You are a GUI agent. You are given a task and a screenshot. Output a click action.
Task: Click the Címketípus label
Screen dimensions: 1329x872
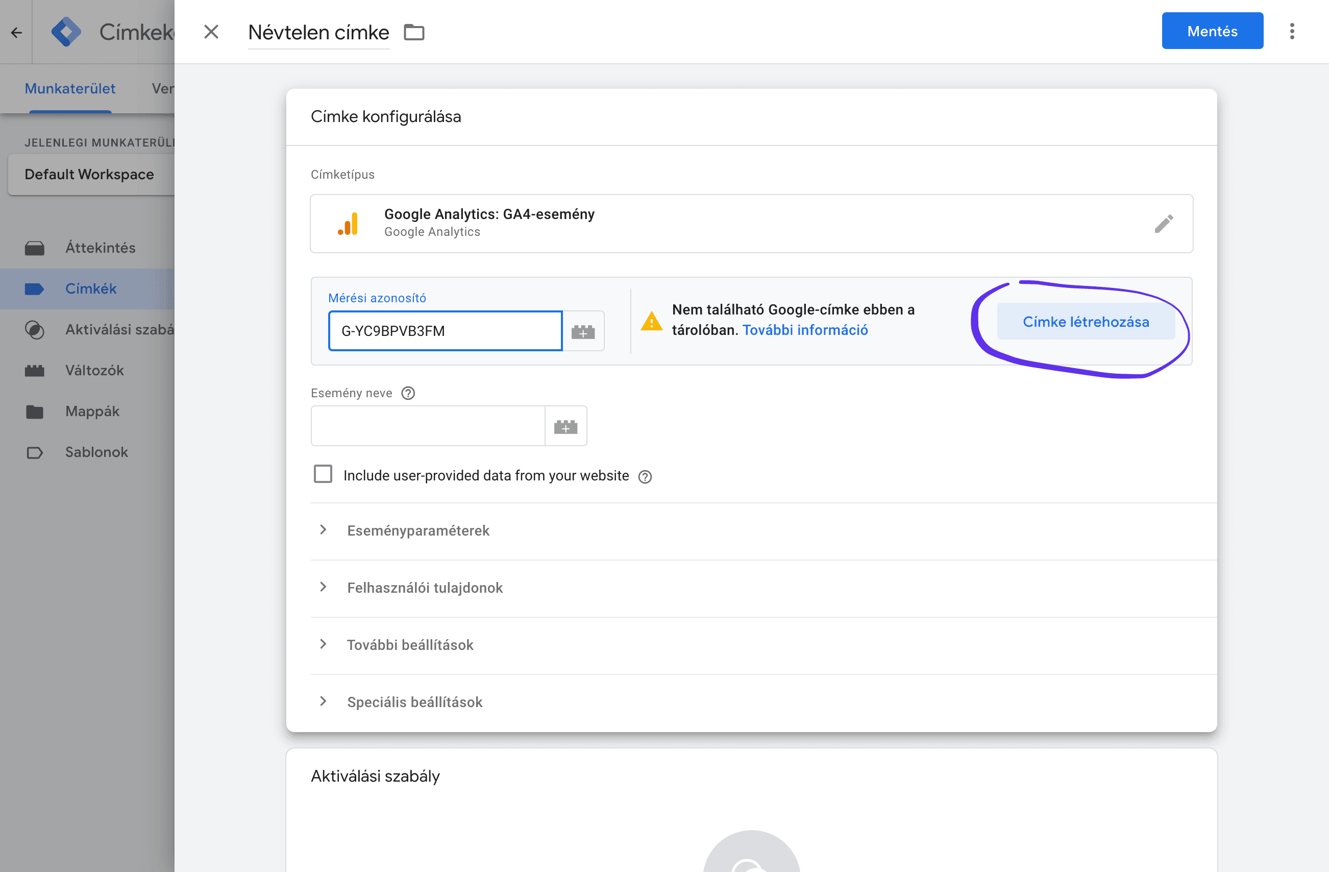pyautogui.click(x=342, y=175)
